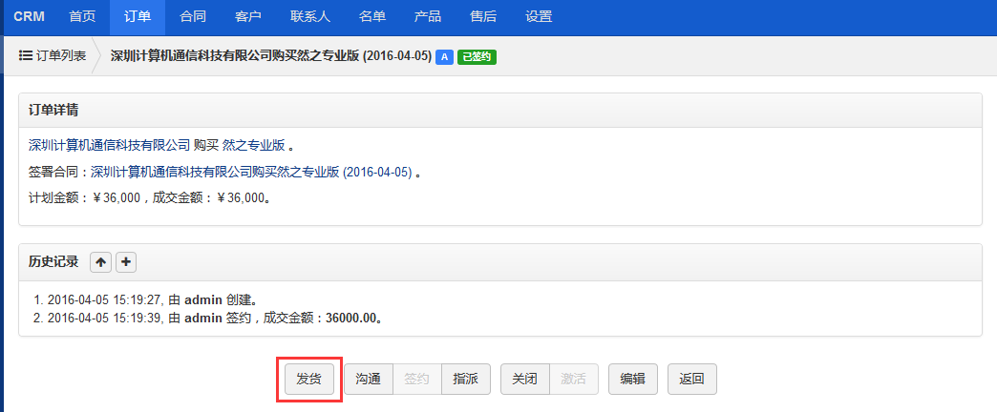This screenshot has height=412, width=997.
Task: Click the up-arrow icon beside 历史记录
Action: [100, 262]
